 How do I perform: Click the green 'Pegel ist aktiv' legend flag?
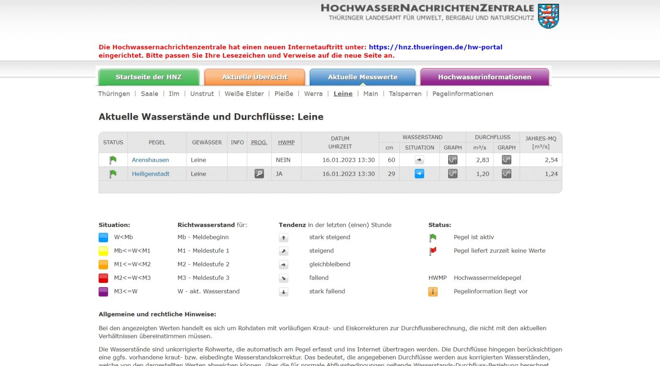point(433,237)
